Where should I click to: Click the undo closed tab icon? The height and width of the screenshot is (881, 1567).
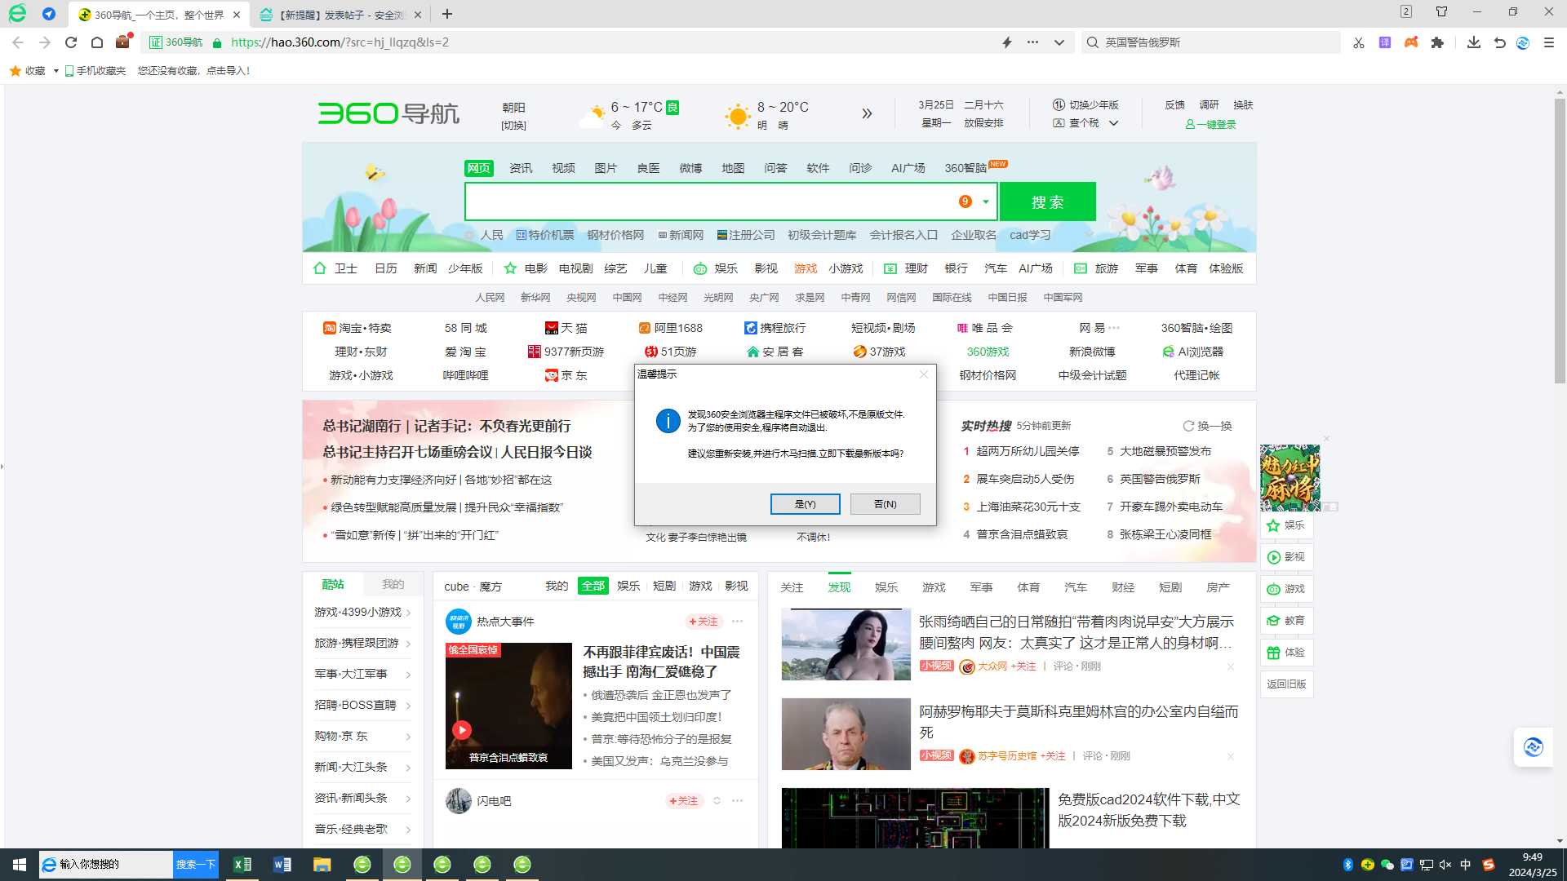tap(1500, 42)
